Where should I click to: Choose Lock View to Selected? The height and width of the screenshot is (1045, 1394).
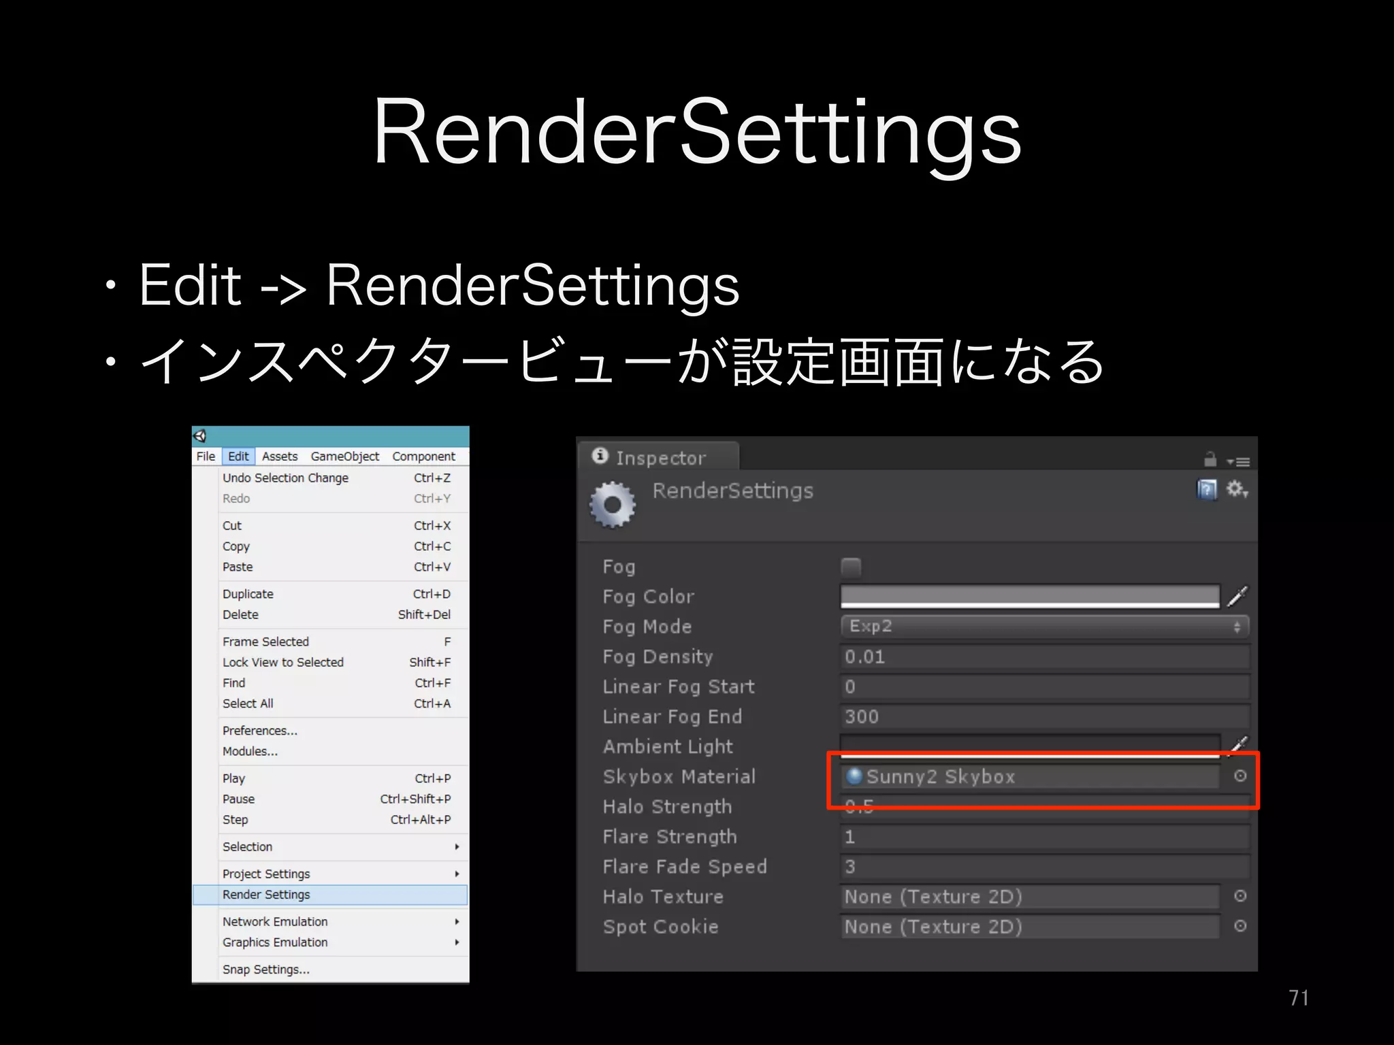pyautogui.click(x=331, y=662)
